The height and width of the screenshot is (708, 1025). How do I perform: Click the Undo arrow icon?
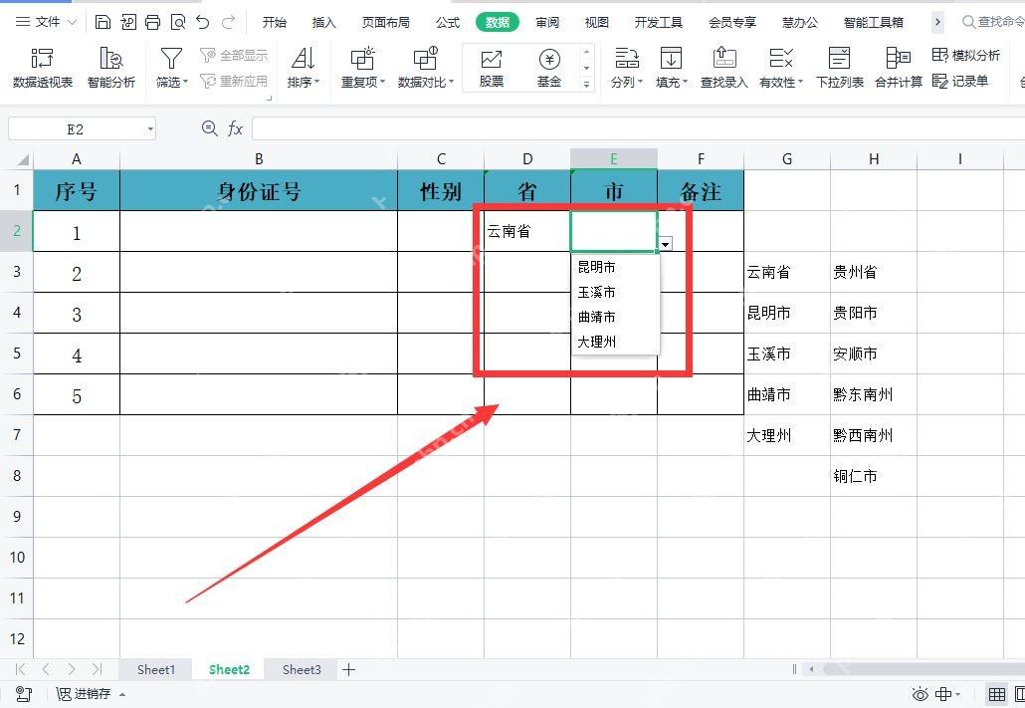tap(203, 22)
